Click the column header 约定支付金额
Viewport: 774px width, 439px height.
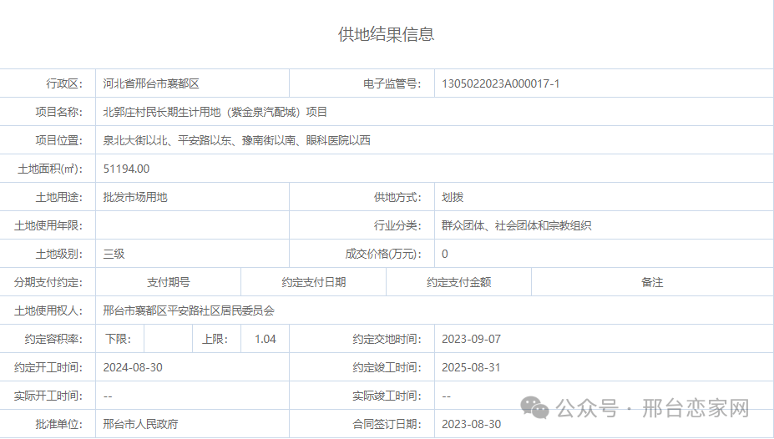458,282
